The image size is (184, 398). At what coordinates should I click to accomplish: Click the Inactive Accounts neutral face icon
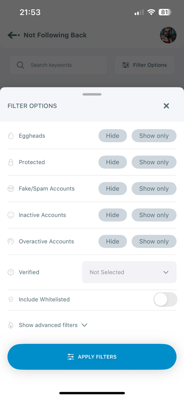(11, 215)
